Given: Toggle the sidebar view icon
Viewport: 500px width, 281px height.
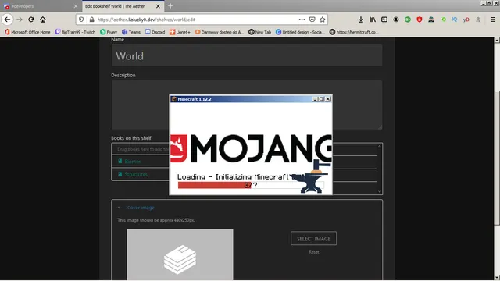Looking at the screenshot, I should point(384,20).
